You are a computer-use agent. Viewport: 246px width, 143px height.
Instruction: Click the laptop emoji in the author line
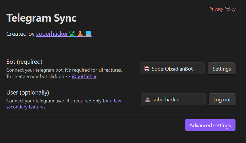88,34
